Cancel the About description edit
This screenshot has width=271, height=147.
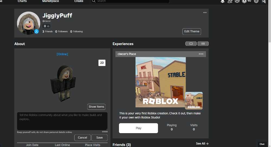(82, 138)
